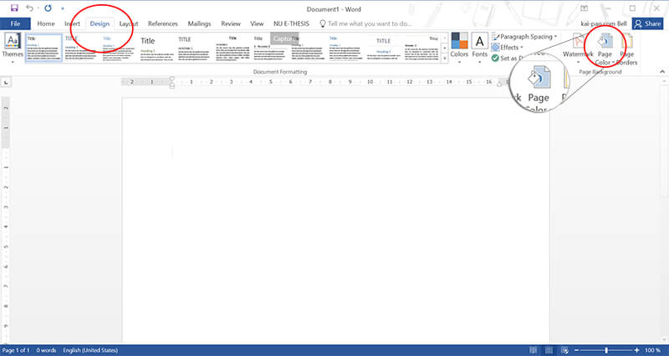
Task: Click the Page Color button
Action: click(605, 49)
